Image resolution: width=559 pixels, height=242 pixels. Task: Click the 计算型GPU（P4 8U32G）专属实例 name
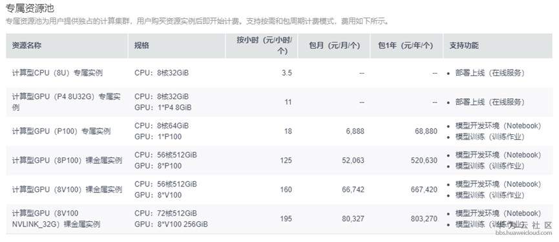click(67, 102)
